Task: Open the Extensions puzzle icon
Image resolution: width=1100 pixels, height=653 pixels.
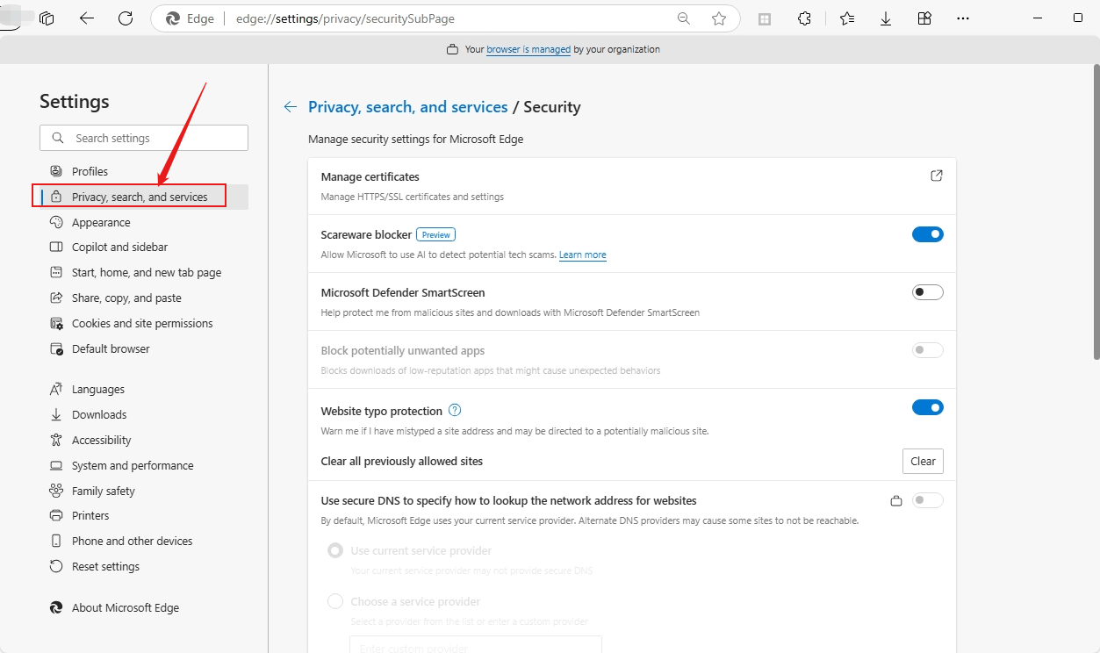Action: click(x=804, y=18)
